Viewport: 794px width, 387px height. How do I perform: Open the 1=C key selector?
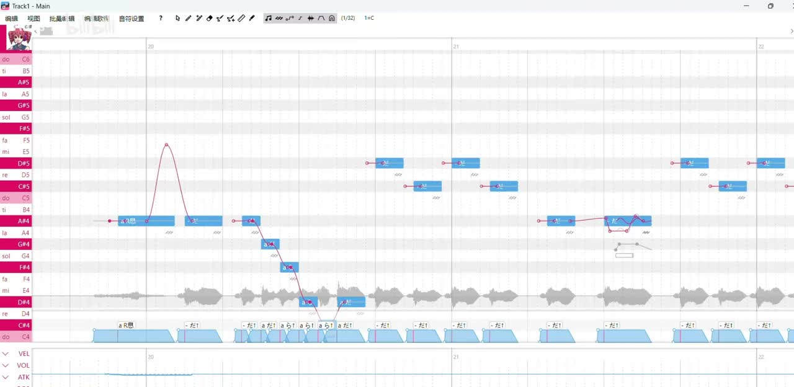[369, 18]
